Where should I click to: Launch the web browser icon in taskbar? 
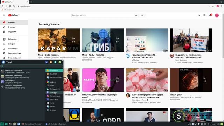click(19, 124)
